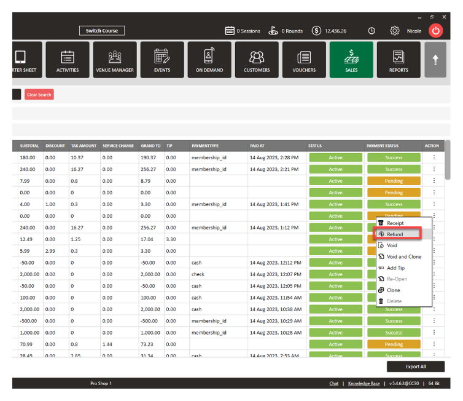Choose Void and Clone menu option

[403, 256]
